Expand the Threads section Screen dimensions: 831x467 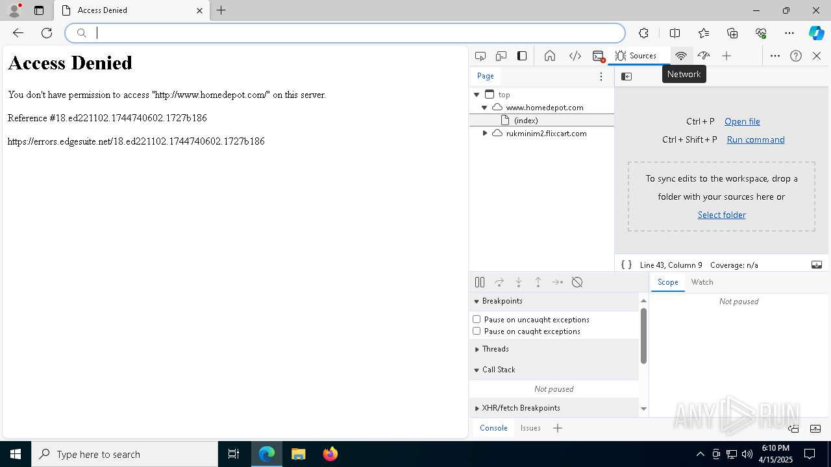point(477,349)
